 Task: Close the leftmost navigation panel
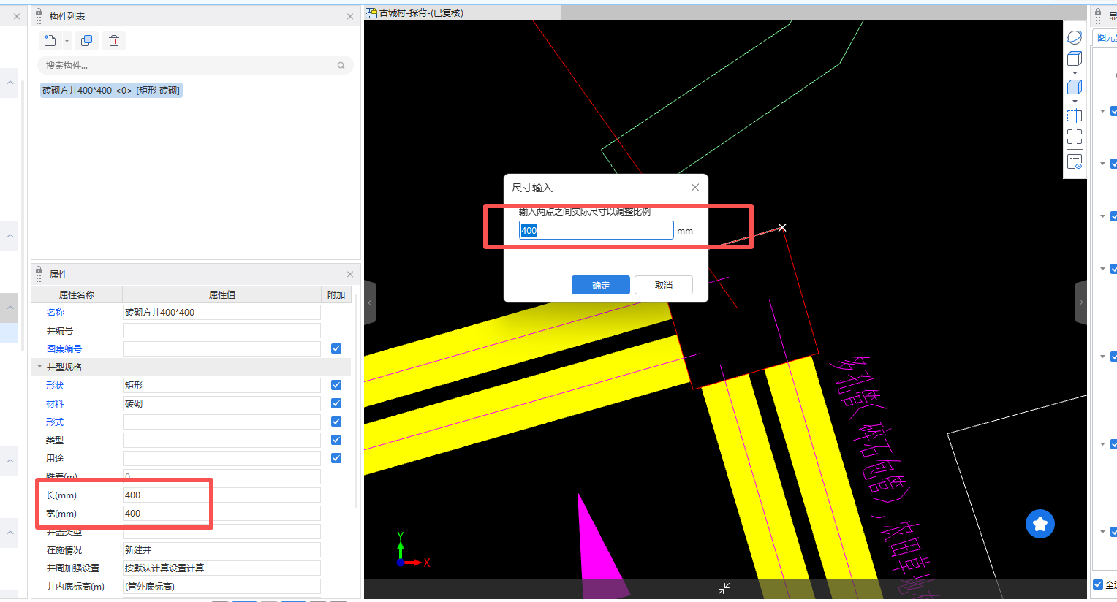click(17, 16)
